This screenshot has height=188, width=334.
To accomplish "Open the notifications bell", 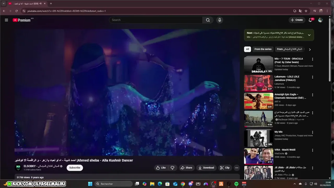I will click(311, 20).
